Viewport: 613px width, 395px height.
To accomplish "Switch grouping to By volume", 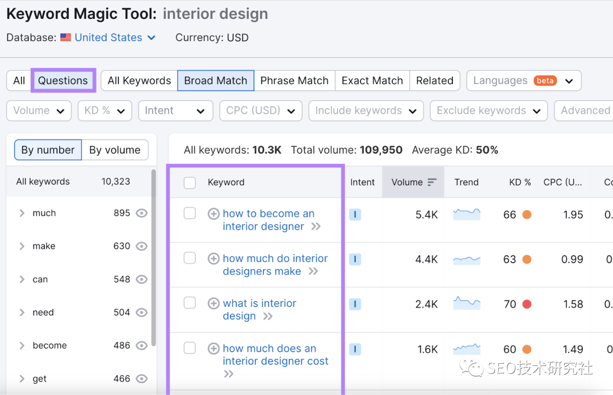I will [x=115, y=150].
